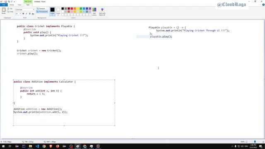The width and height of the screenshot is (265, 149).
Task: Open the font size dropdown
Action: point(20,14)
